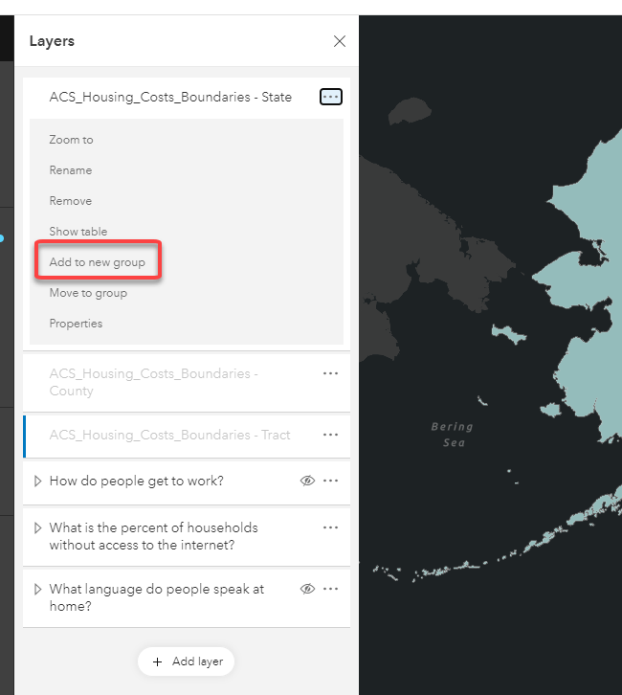Expand households without internet layer

37,527
